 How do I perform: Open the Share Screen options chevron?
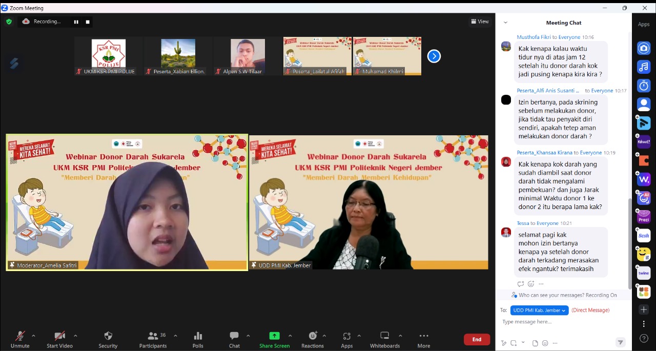click(290, 336)
